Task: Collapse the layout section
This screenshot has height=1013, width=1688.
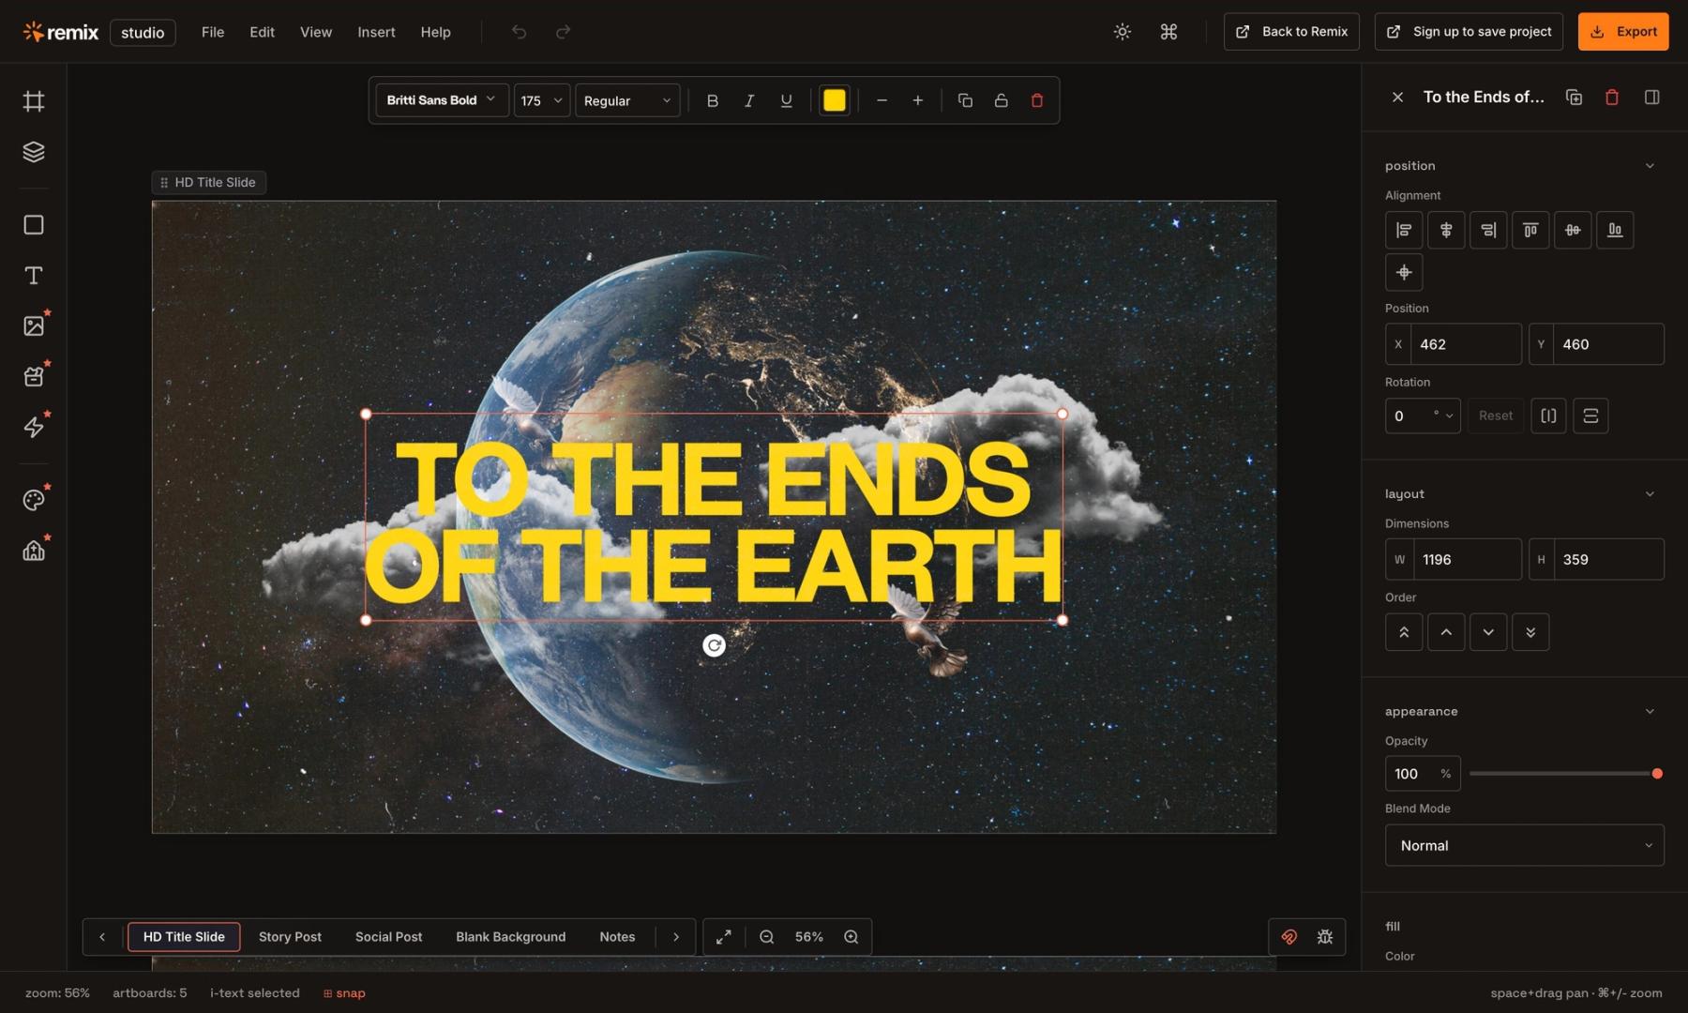Action: tap(1650, 494)
